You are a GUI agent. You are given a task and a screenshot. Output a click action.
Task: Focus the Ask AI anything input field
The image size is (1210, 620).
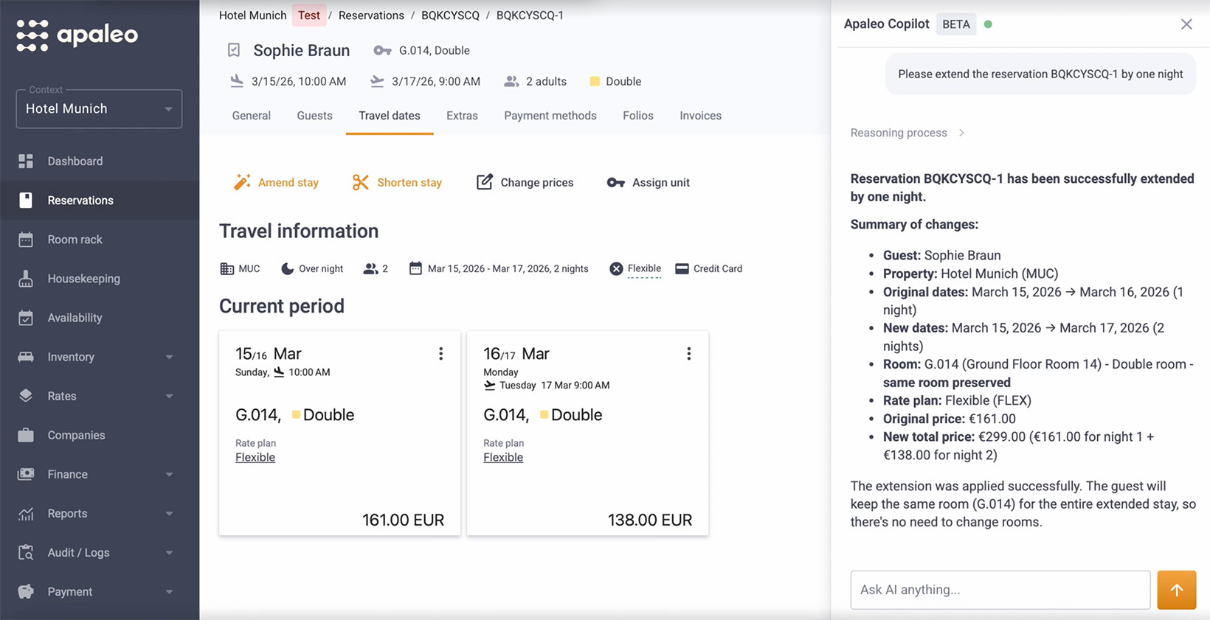click(x=1000, y=590)
